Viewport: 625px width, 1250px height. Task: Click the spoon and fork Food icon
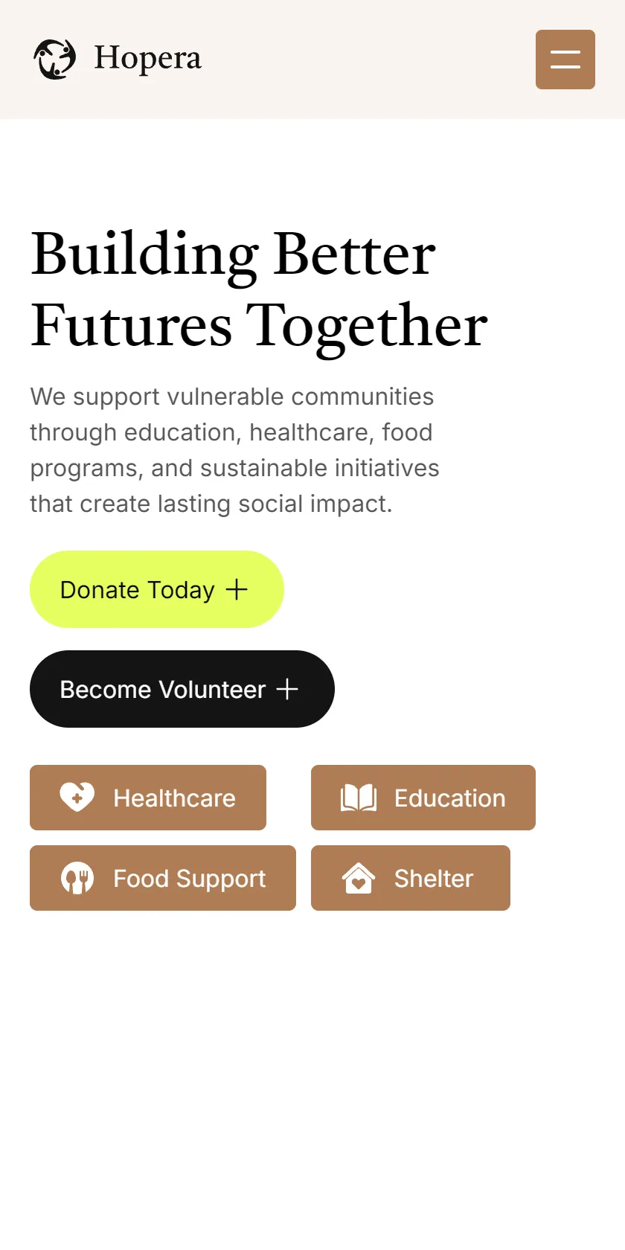pyautogui.click(x=77, y=878)
